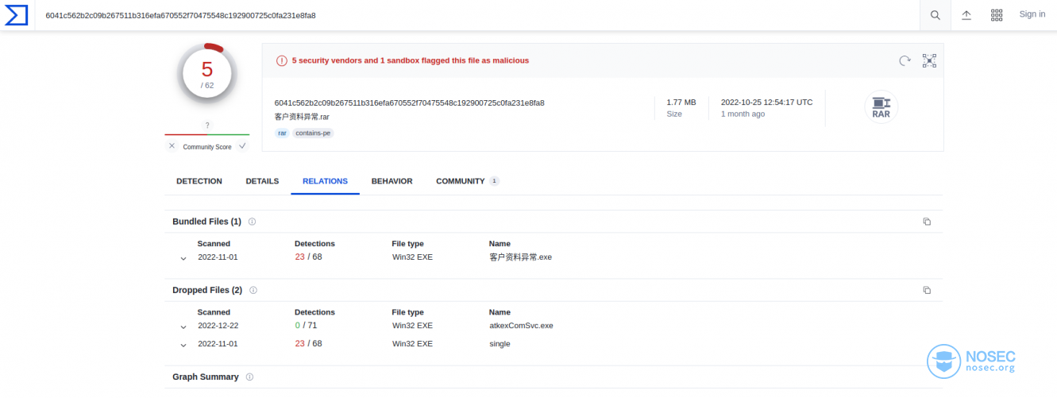
Task: Click the hash search input field
Action: coord(476,15)
